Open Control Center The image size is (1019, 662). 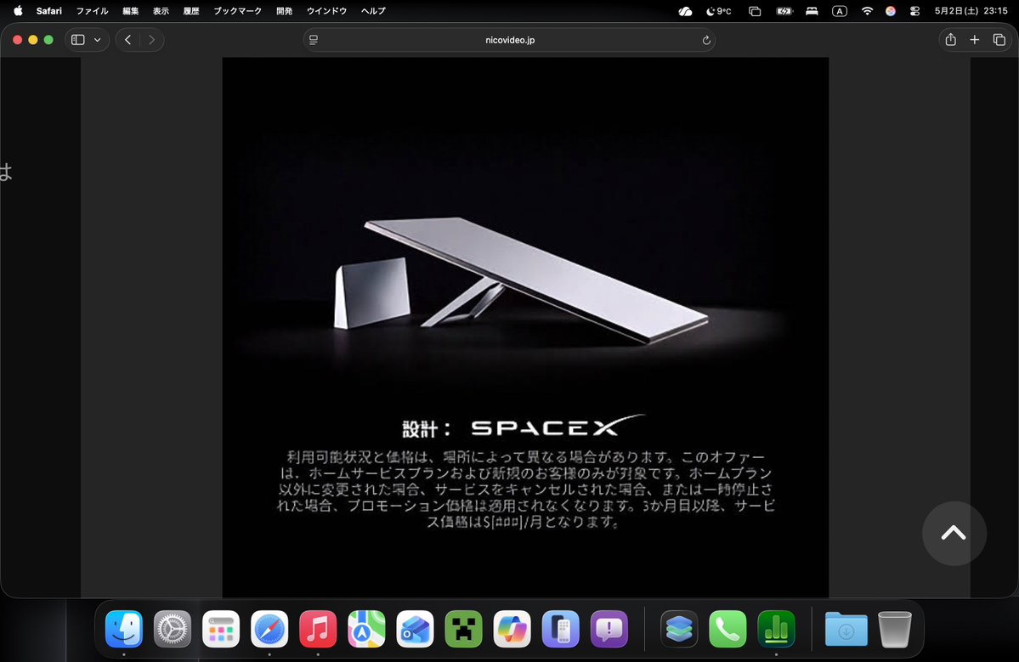914,11
